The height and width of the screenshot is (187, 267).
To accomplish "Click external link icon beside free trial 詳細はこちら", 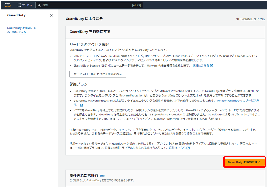I will (x=188, y=148).
